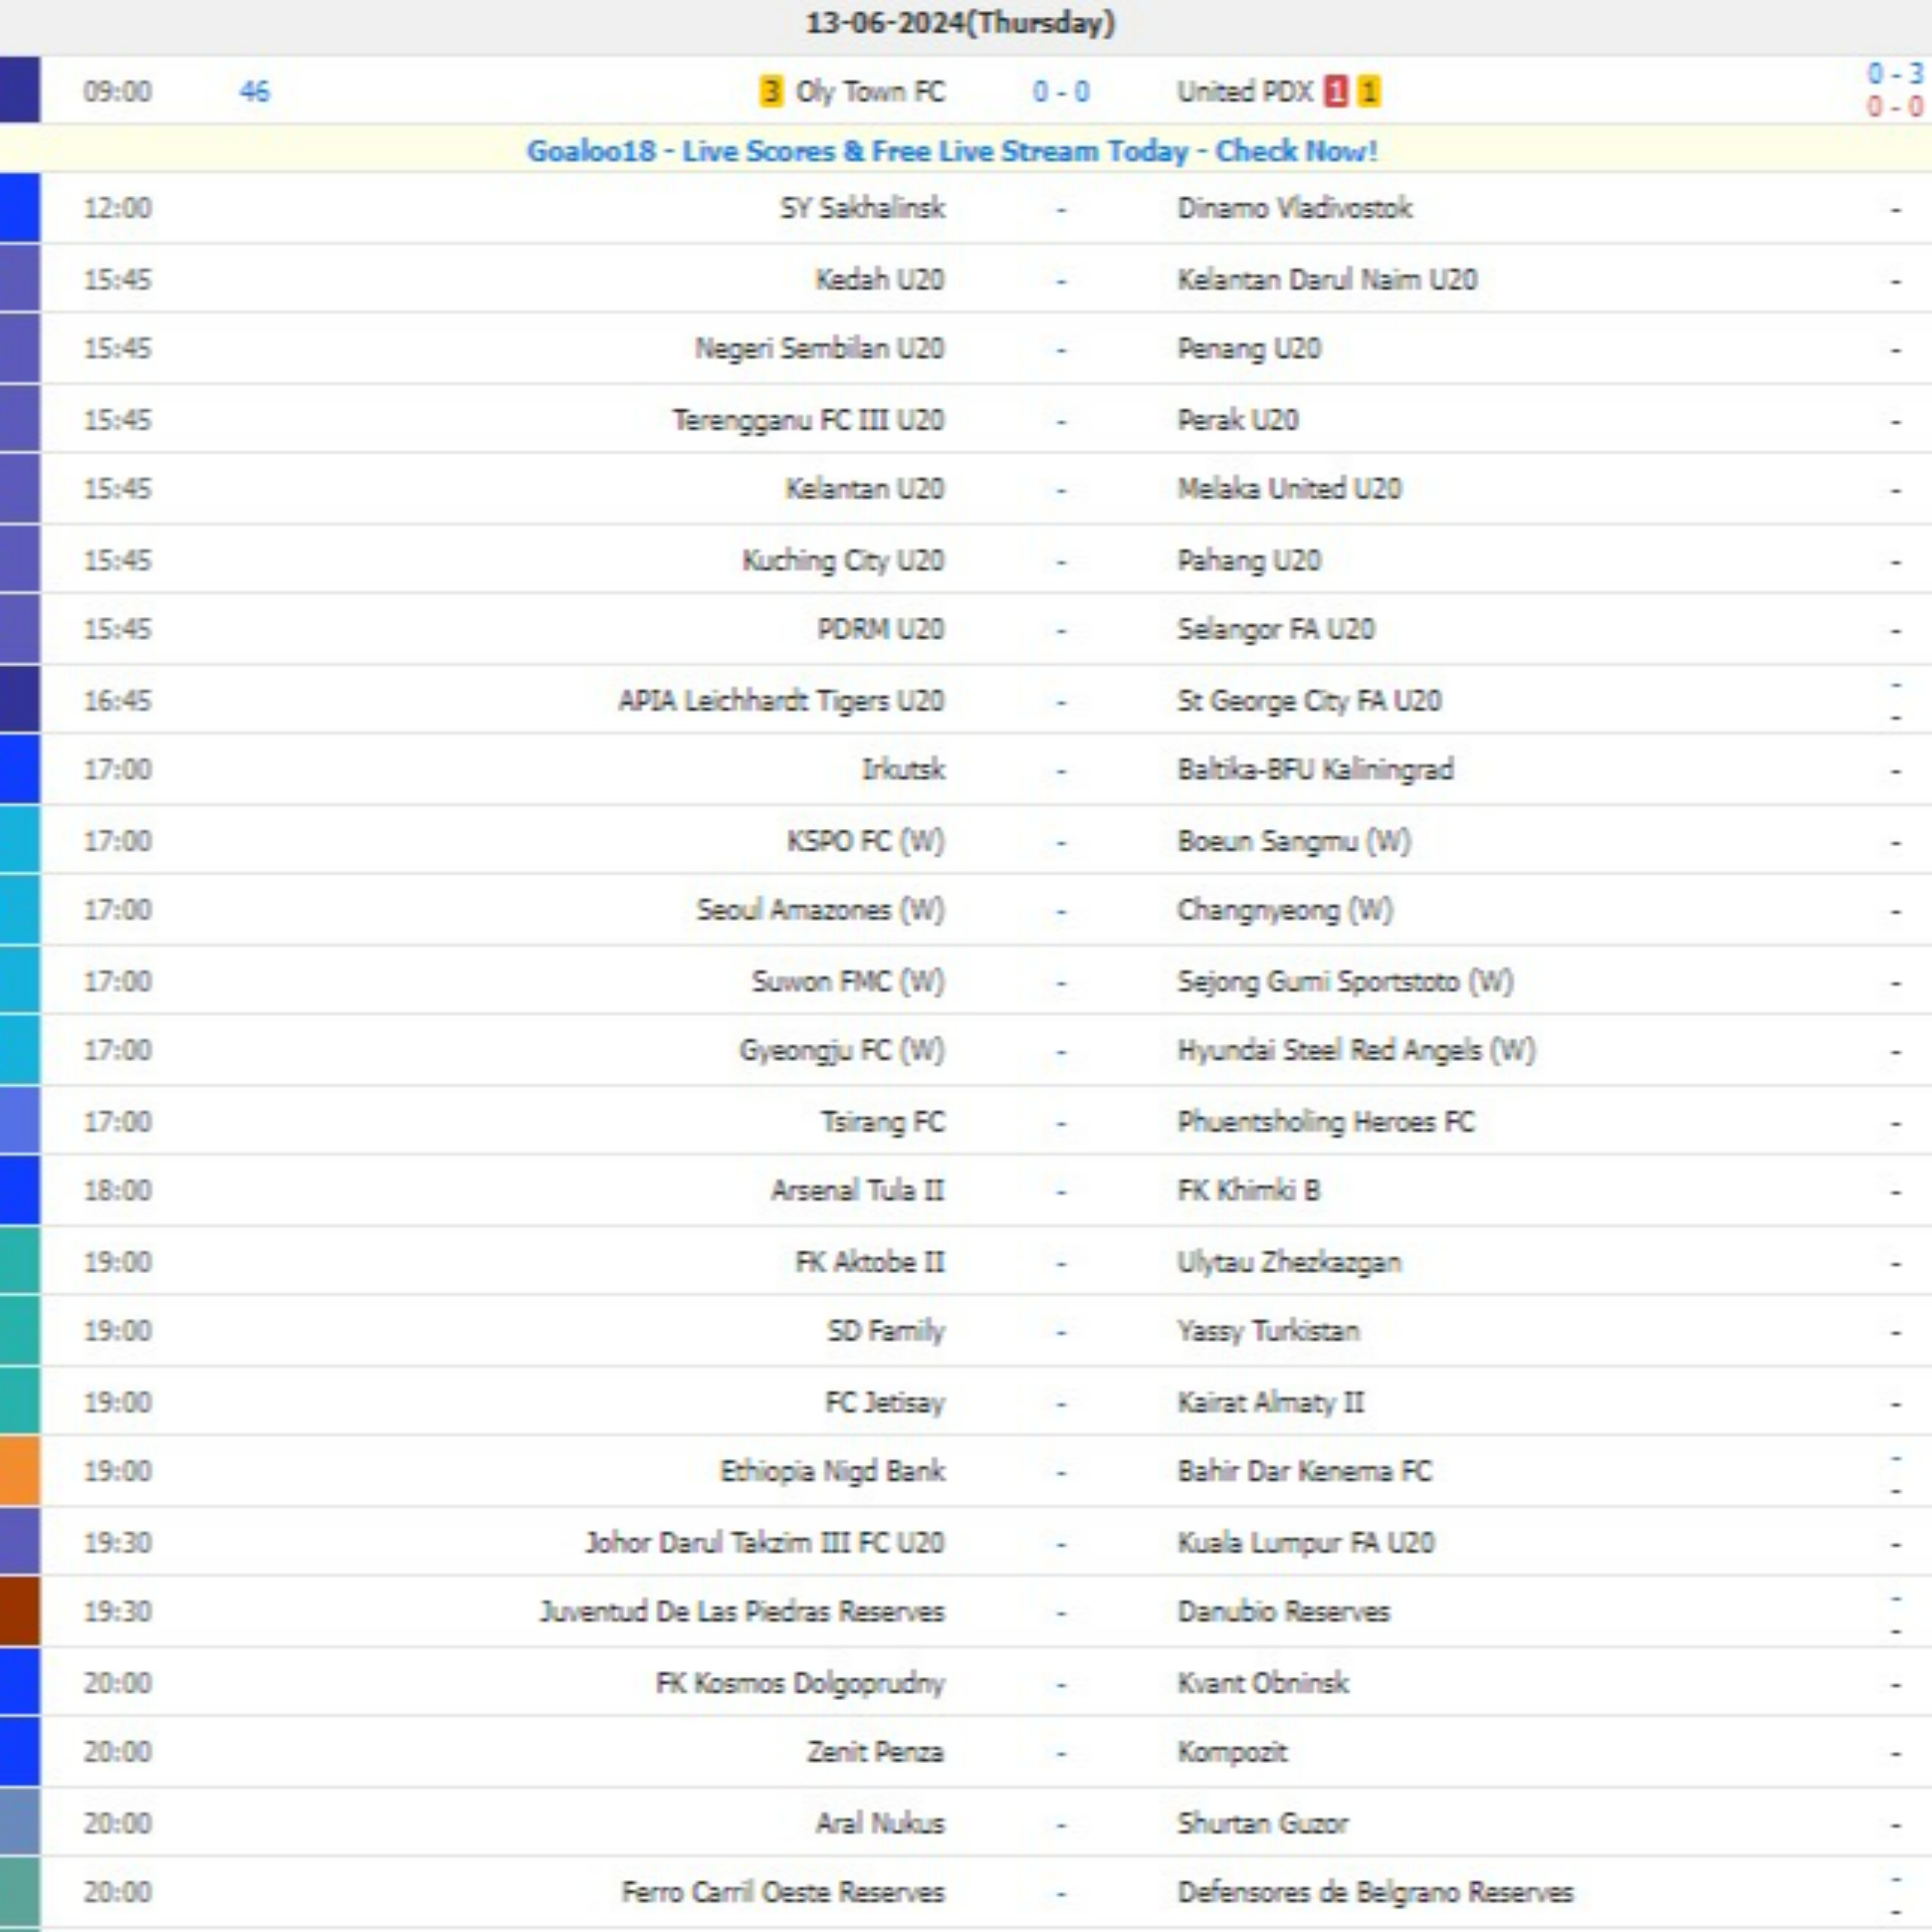Click the yellow card badge after United PDX
Screen dimensions: 1932x1932
(x=1369, y=92)
